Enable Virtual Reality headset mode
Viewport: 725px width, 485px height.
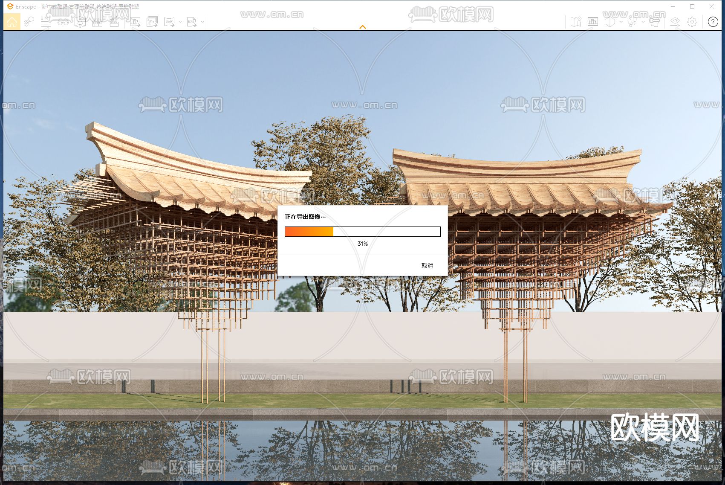(x=655, y=21)
